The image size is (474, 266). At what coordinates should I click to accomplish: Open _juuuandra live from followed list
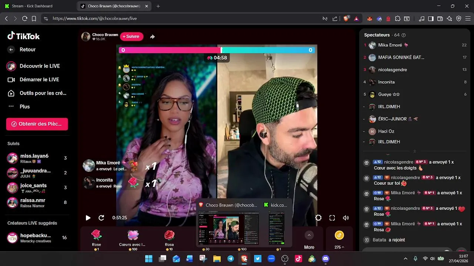[x=37, y=173]
